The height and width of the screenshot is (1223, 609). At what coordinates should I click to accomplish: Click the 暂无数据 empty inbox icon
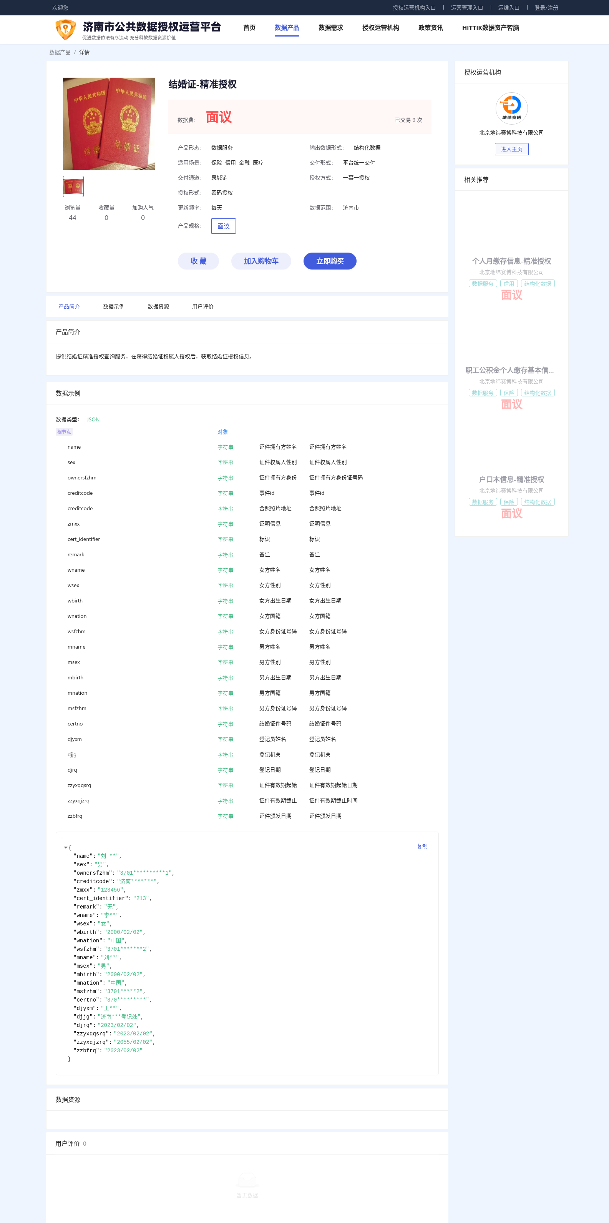247,1180
